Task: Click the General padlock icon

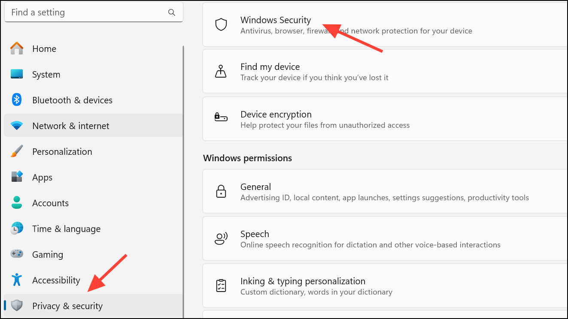Action: 221,191
